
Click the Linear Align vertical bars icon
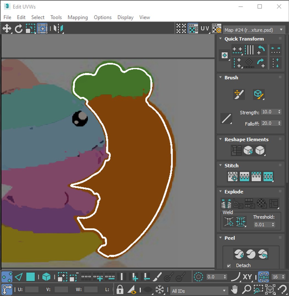pyautogui.click(x=249, y=50)
